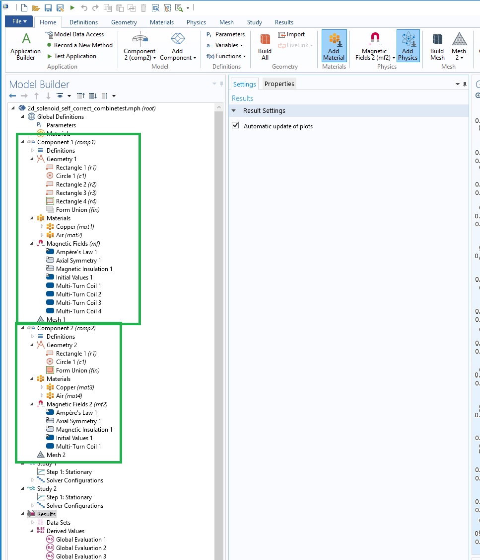
Task: Click the Add Material icon
Action: [334, 46]
